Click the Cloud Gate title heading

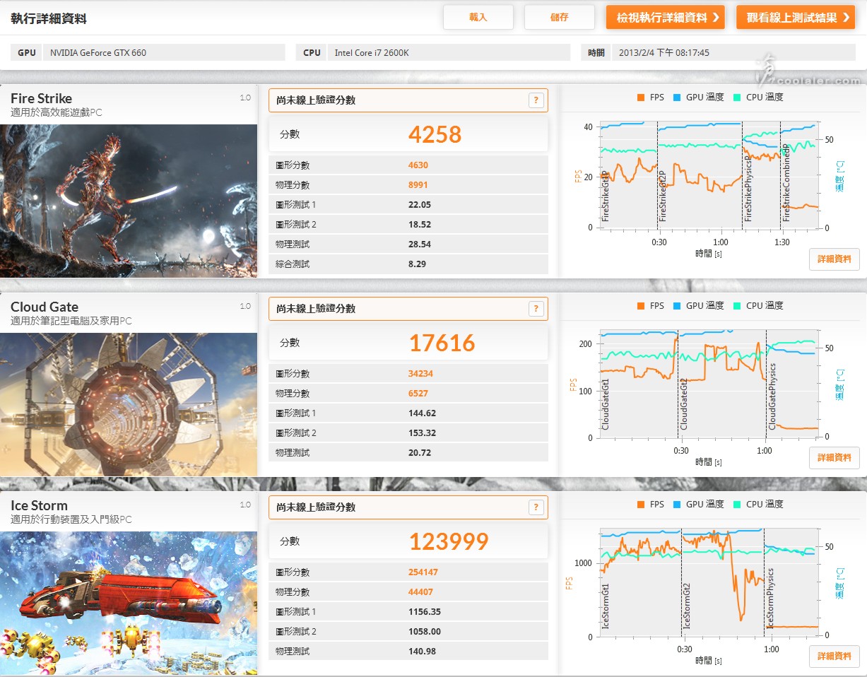tap(45, 307)
